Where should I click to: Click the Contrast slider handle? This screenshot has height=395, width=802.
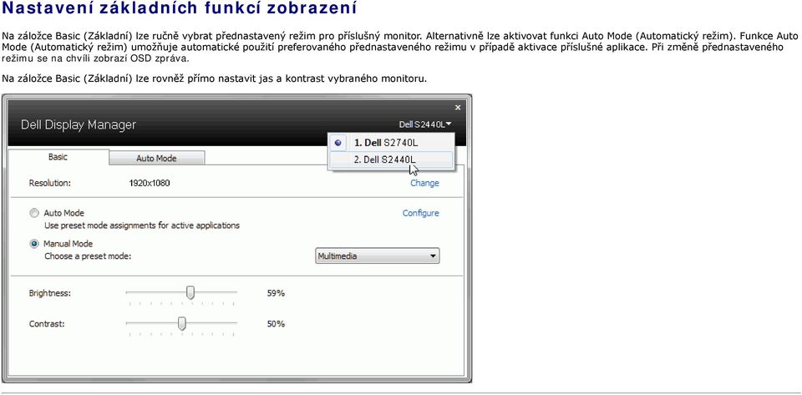[x=181, y=323]
